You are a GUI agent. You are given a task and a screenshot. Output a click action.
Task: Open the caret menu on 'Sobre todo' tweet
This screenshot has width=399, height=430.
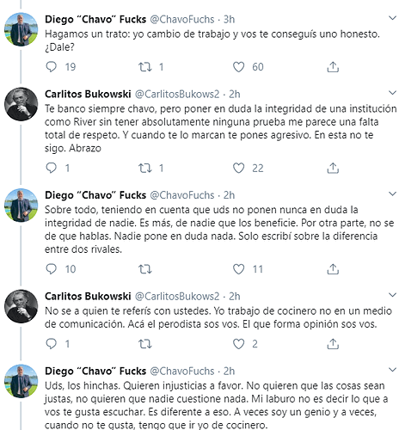[x=392, y=194]
